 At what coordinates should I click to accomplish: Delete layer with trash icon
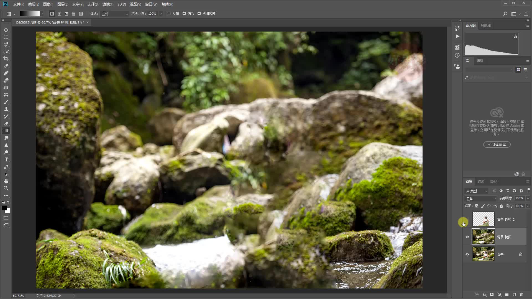(x=522, y=295)
